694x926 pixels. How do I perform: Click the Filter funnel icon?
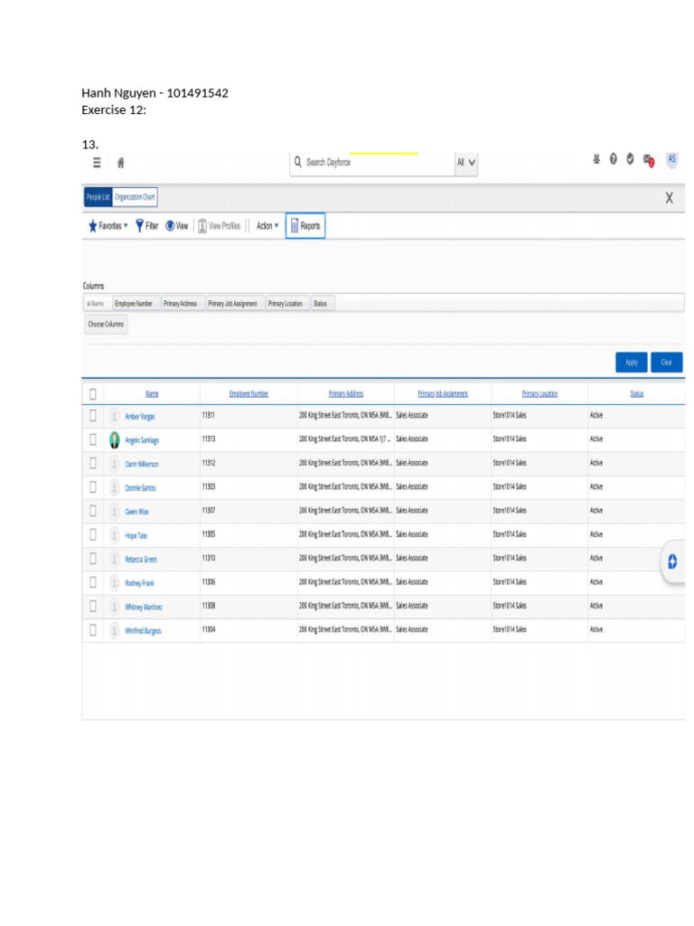(x=139, y=226)
